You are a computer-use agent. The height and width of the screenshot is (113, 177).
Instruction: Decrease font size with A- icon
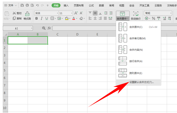click(x=81, y=13)
